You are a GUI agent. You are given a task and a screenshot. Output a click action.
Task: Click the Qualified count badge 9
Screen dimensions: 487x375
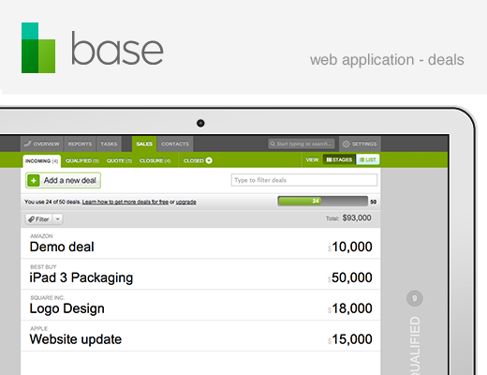pos(415,298)
